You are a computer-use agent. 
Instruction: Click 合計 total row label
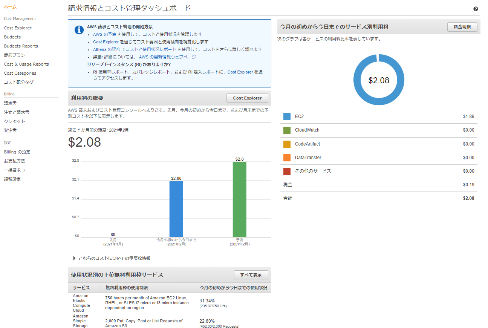click(288, 198)
